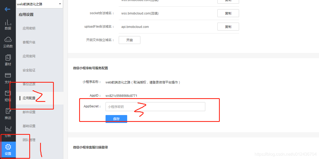Select 团队管理 in the settings menu
Viewport: 319px width, 159px height.
tap(29, 140)
